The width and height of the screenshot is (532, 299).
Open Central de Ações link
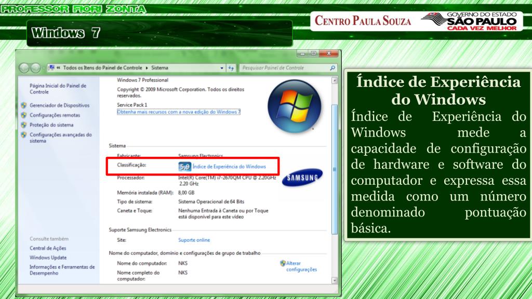(48, 248)
